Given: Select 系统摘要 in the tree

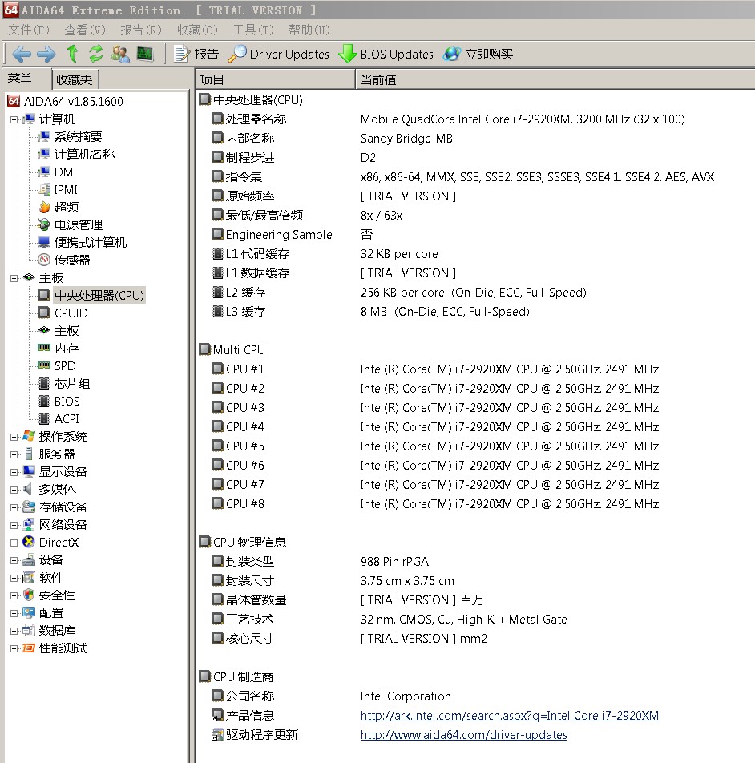Looking at the screenshot, I should (78, 137).
